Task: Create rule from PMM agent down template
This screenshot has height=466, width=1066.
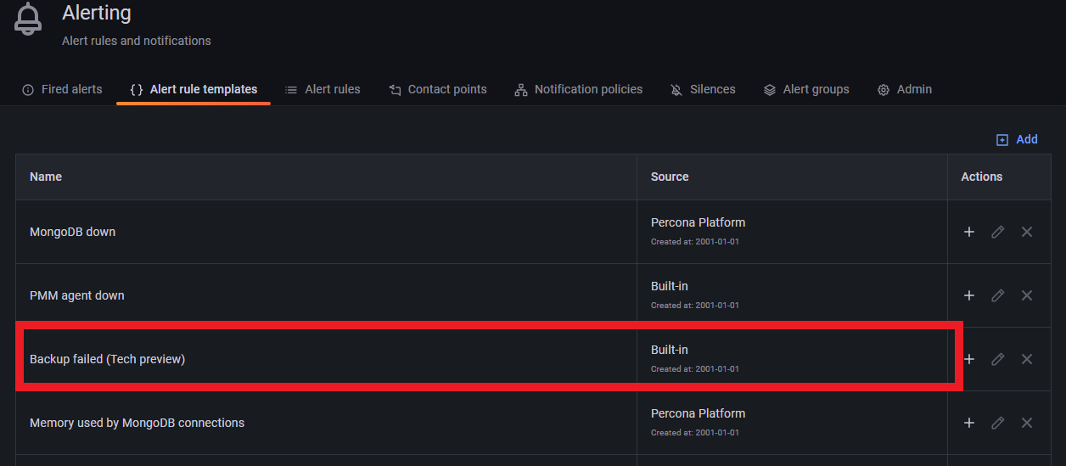Action: [969, 295]
